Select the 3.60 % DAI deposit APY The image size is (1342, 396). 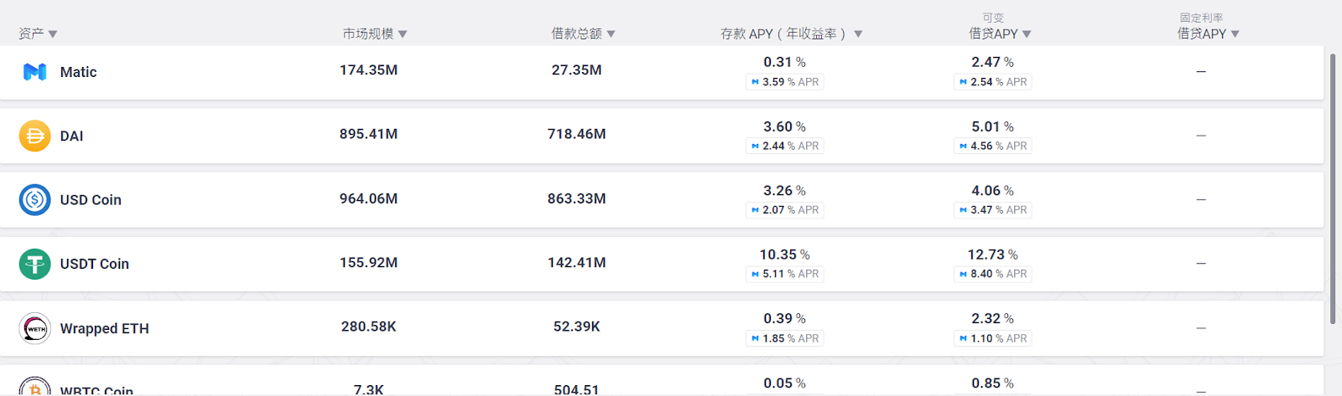tap(785, 126)
